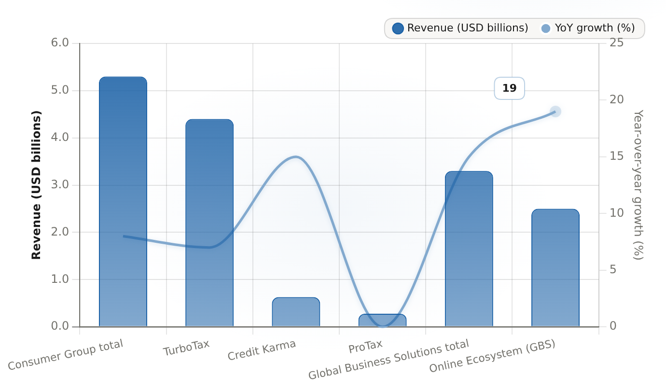Click the 10 tick on the growth axis
Image resolution: width=666 pixels, height=390 pixels.
coord(616,213)
